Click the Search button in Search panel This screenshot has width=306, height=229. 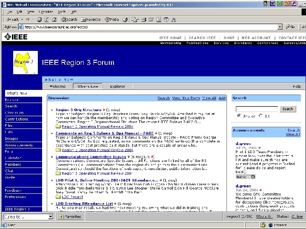pos(288,109)
